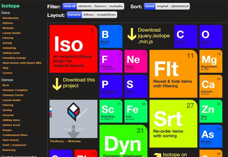This screenshot has height=157, width=228.
Task: Open the Introduction docs page
Action: click(11, 18)
